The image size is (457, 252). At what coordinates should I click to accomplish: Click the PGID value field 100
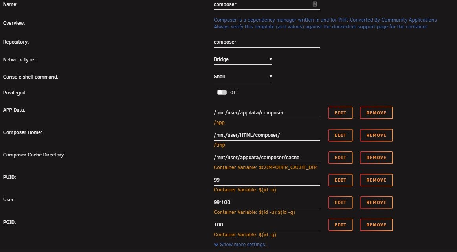point(267,225)
